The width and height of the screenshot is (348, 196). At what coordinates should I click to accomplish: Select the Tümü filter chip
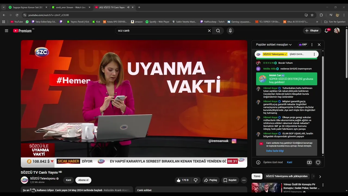click(x=257, y=176)
